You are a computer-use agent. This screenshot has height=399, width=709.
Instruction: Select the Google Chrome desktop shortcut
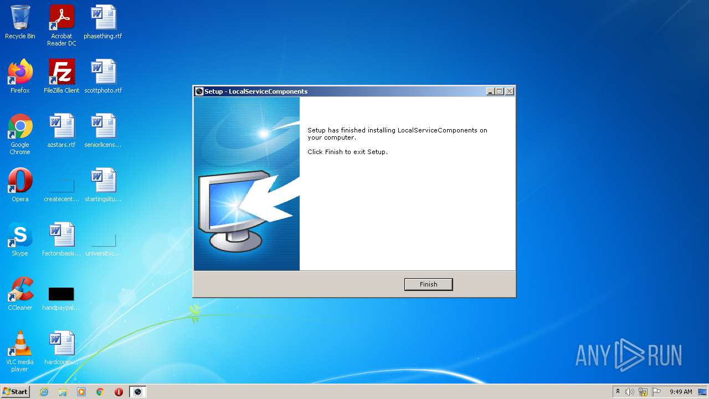[20, 134]
